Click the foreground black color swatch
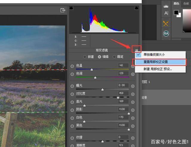191x147 pixels. [176, 12]
